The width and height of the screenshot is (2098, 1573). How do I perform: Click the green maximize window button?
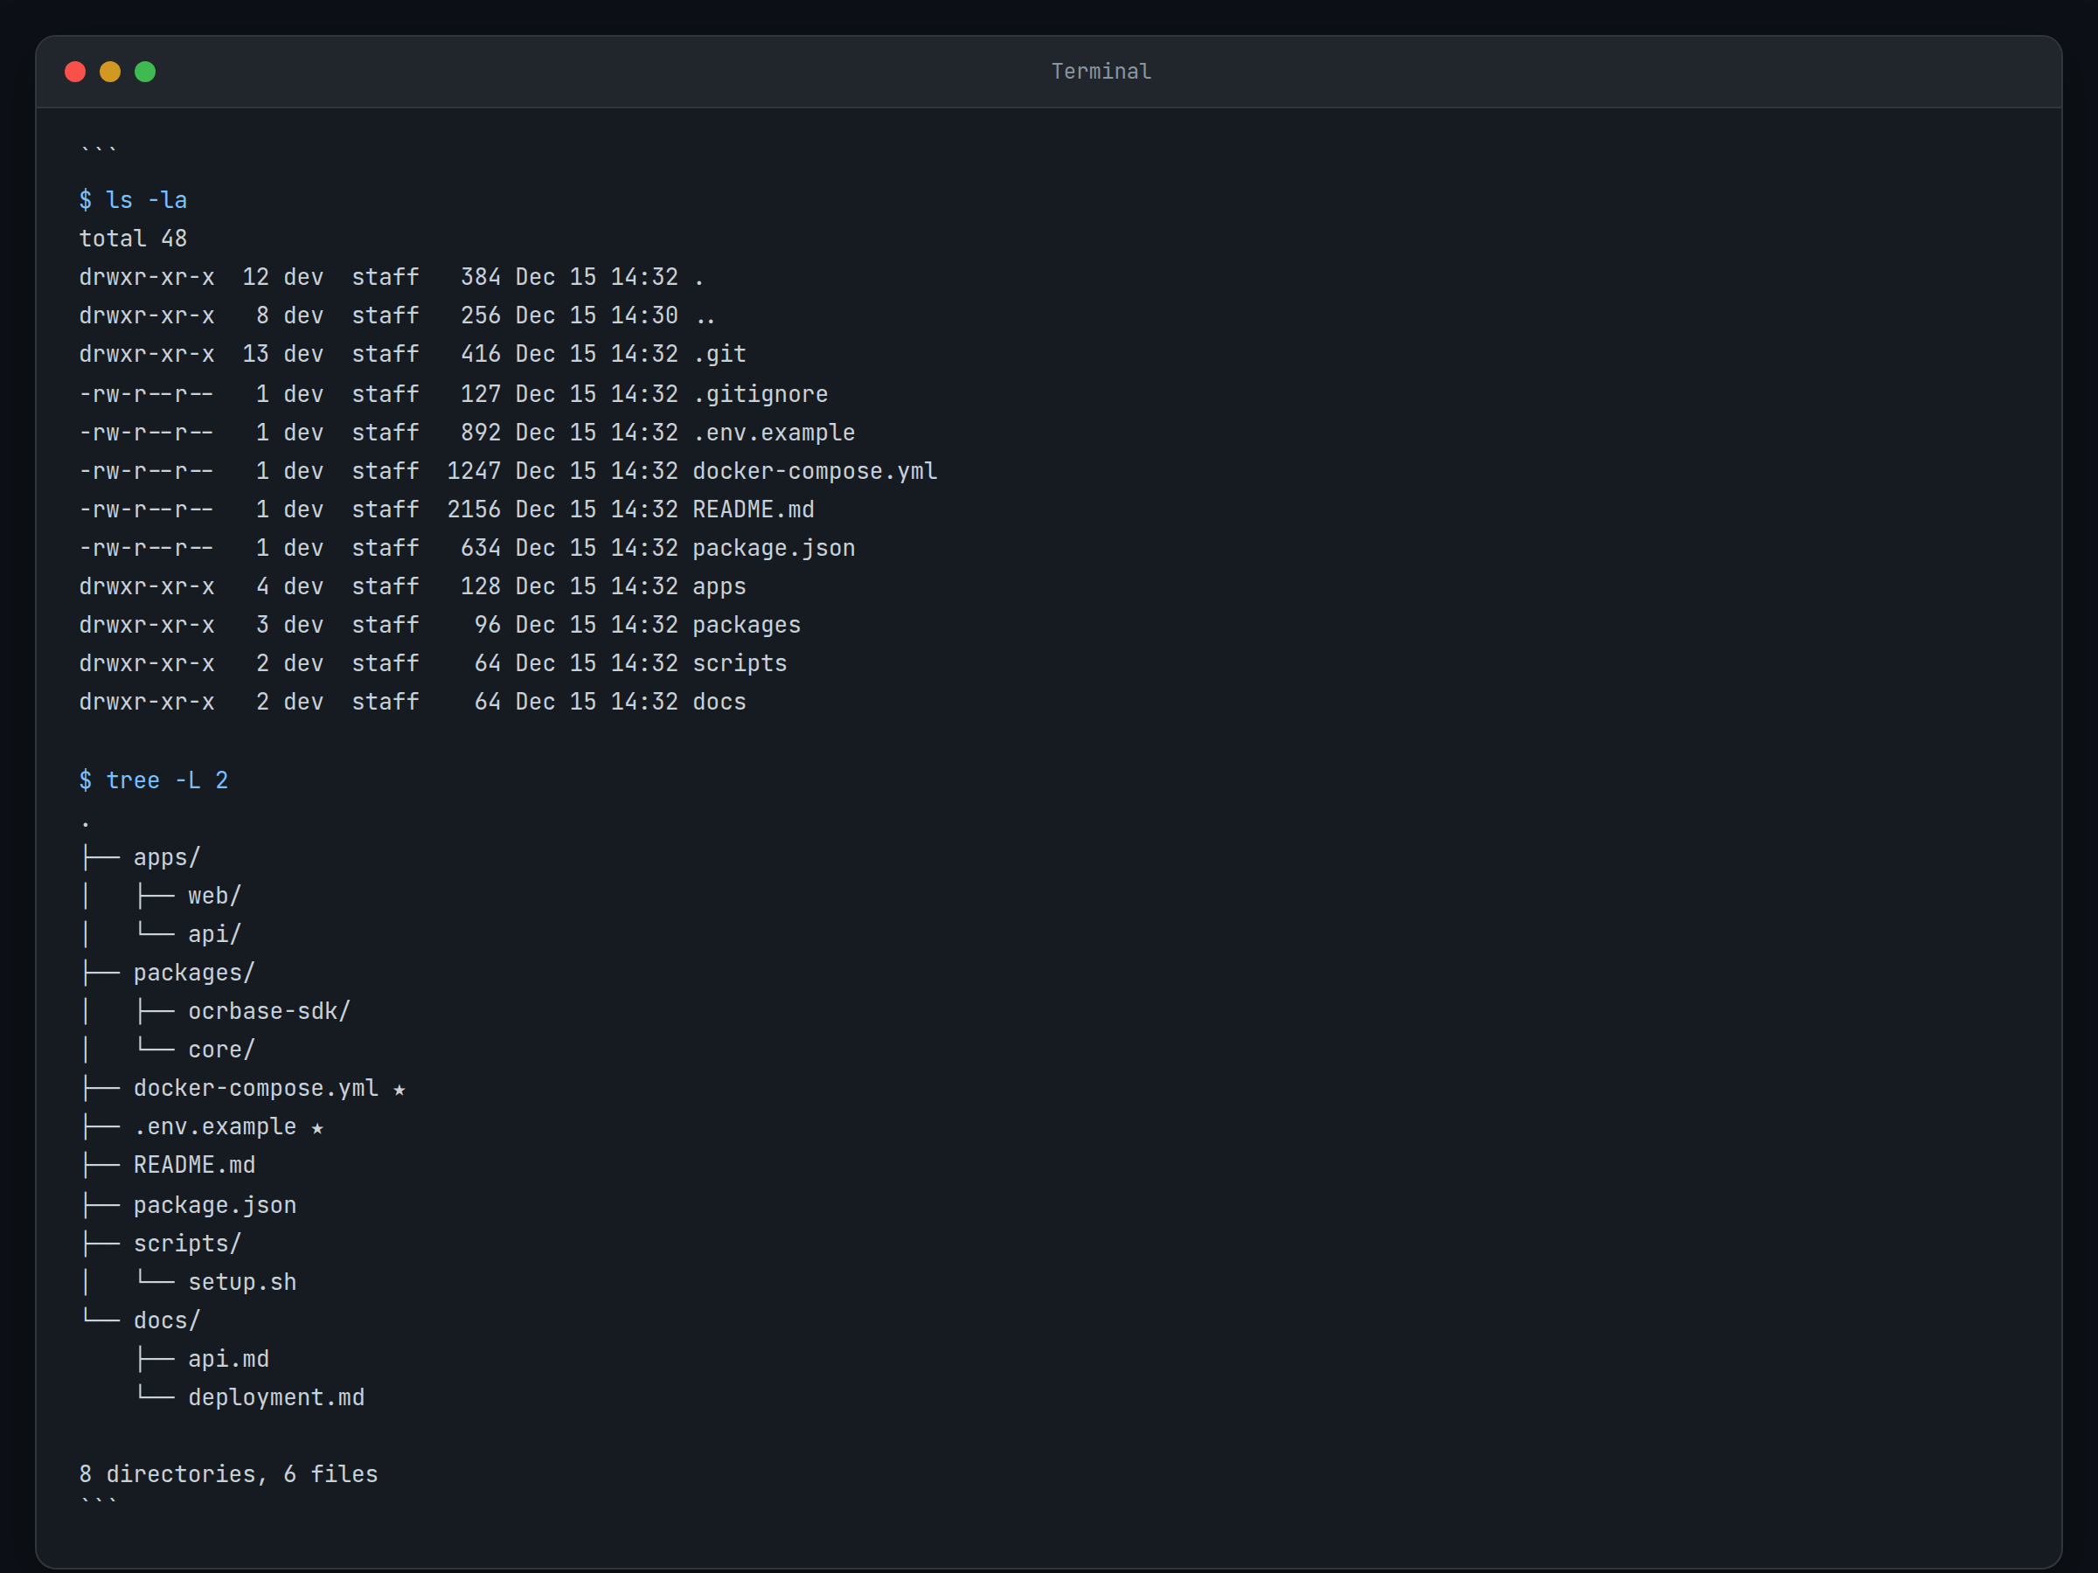pos(145,72)
